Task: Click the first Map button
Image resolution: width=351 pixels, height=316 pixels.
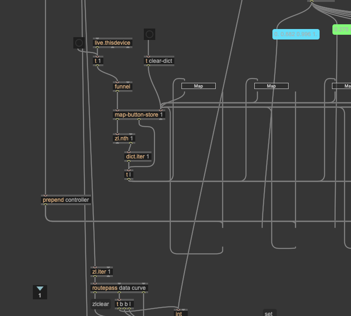Action: 198,86
